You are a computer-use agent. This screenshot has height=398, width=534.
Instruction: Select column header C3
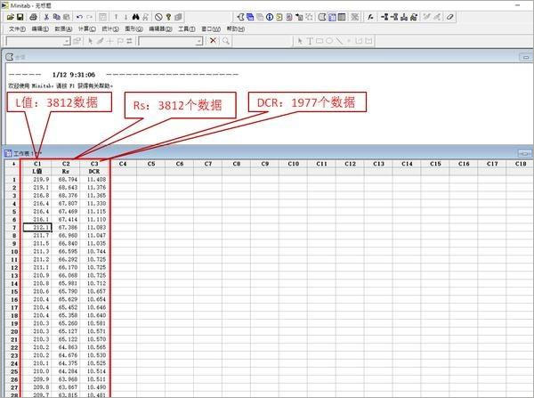pyautogui.click(x=94, y=164)
